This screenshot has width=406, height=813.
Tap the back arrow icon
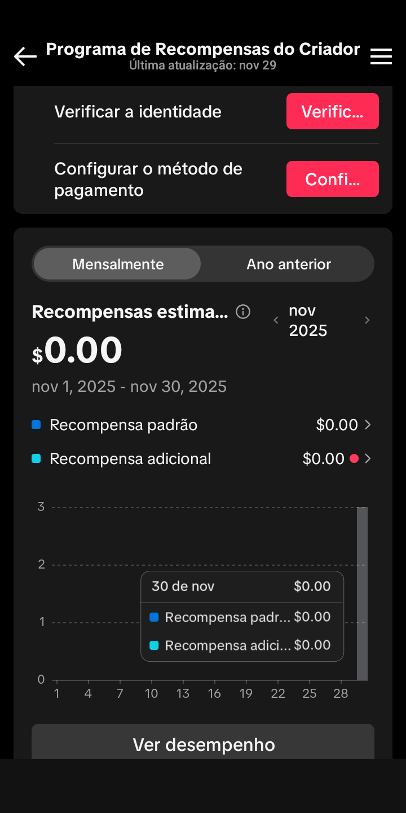[25, 56]
